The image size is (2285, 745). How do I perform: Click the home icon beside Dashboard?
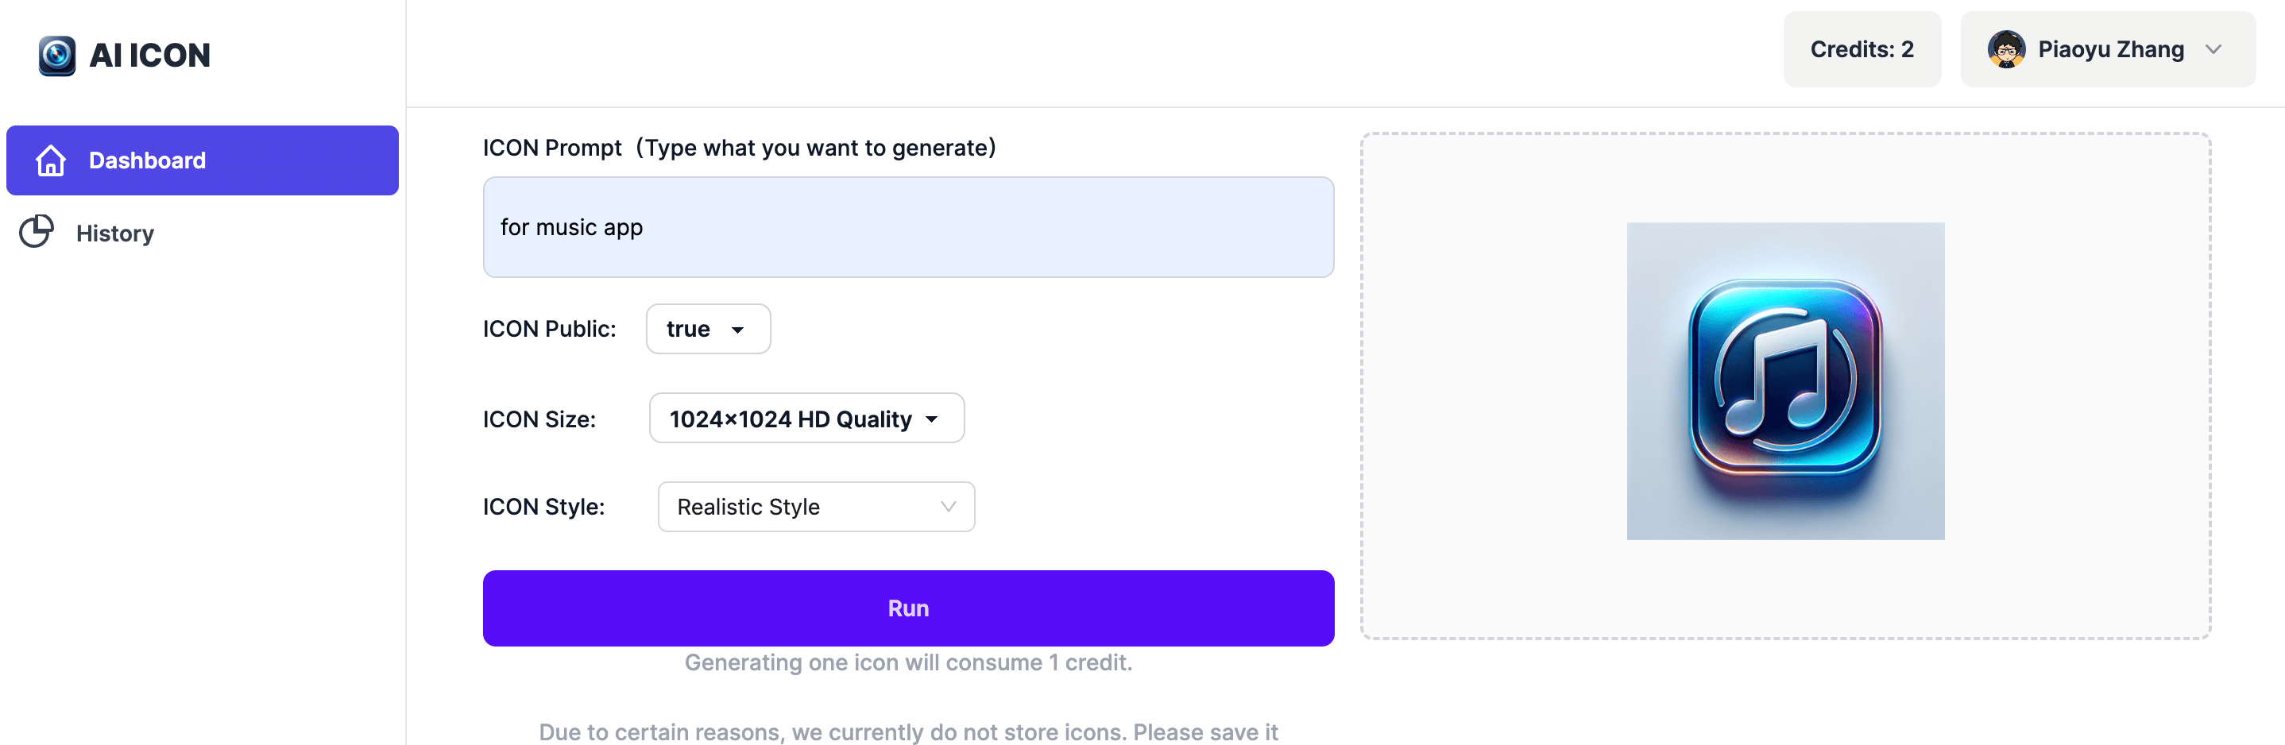[x=51, y=160]
